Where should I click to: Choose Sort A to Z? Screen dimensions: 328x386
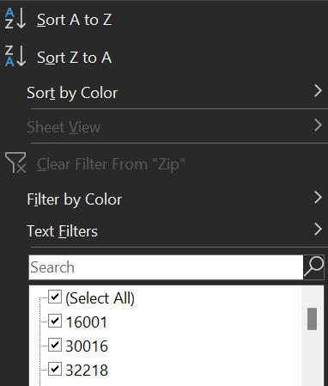pyautogui.click(x=74, y=20)
